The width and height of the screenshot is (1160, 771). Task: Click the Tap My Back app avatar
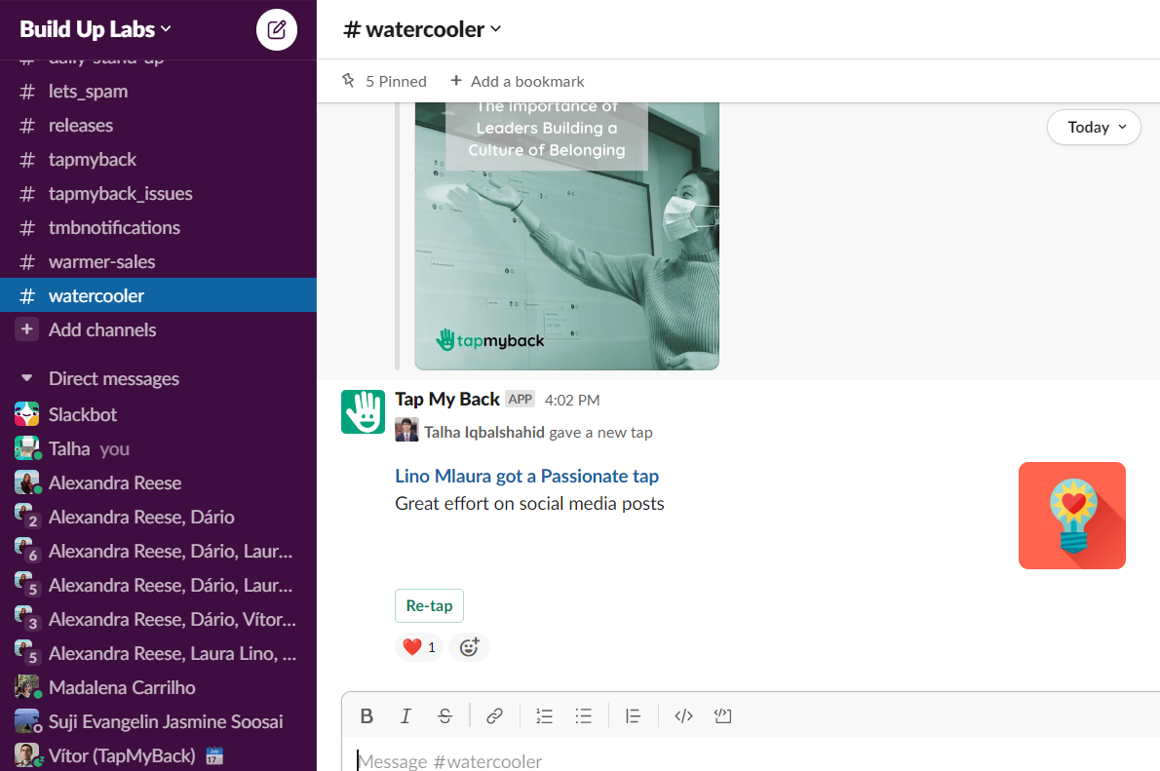pyautogui.click(x=364, y=411)
